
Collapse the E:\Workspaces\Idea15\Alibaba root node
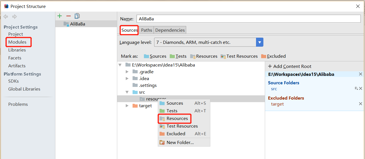click(120, 65)
